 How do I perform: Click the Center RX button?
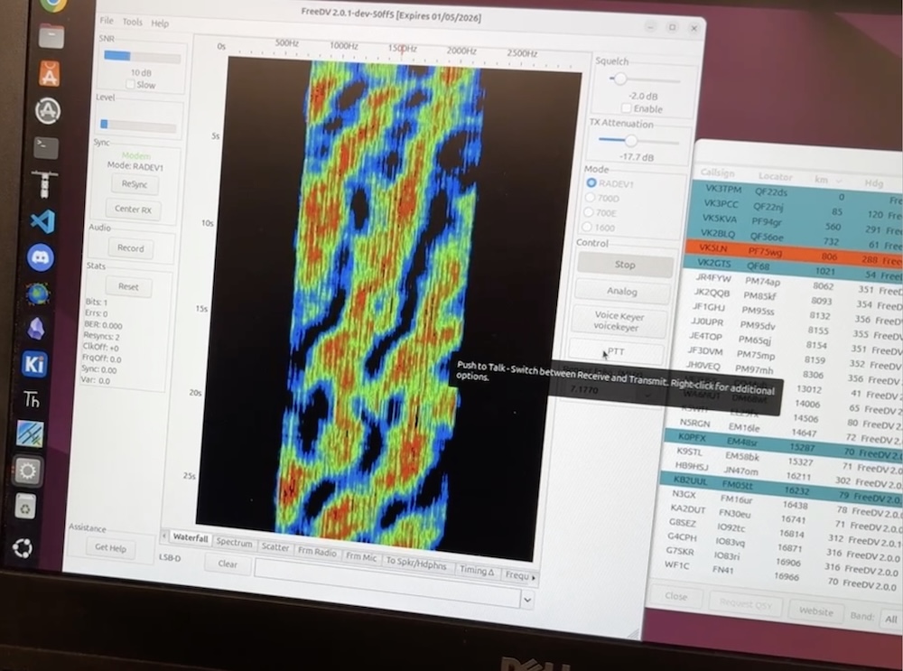[x=133, y=210]
